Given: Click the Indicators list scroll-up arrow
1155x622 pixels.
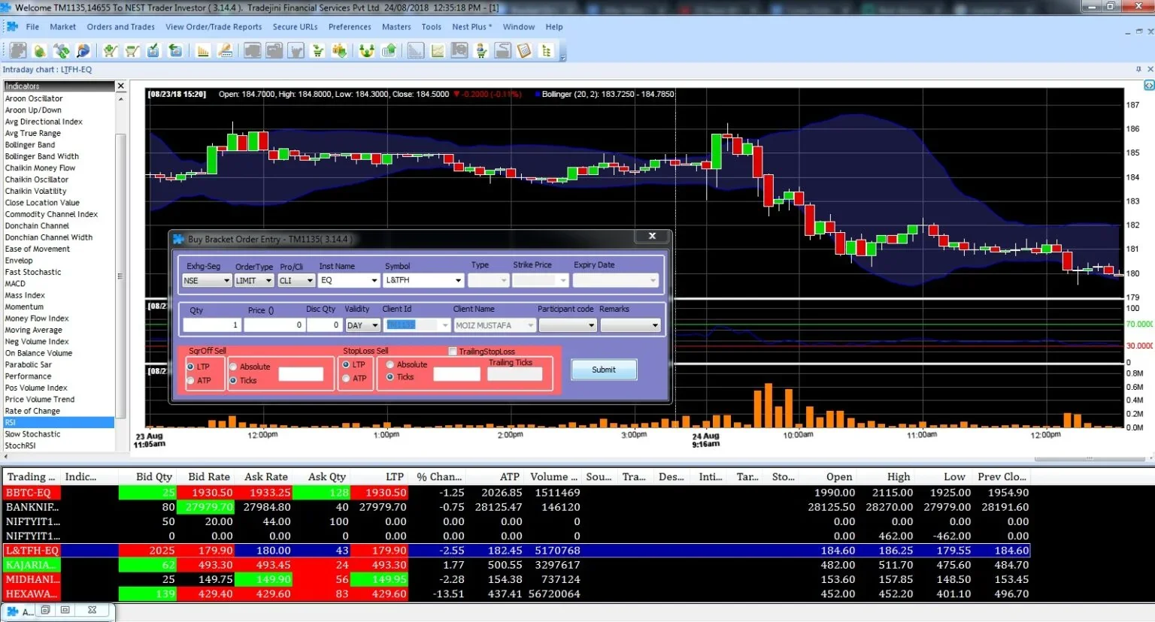Looking at the screenshot, I should point(120,98).
